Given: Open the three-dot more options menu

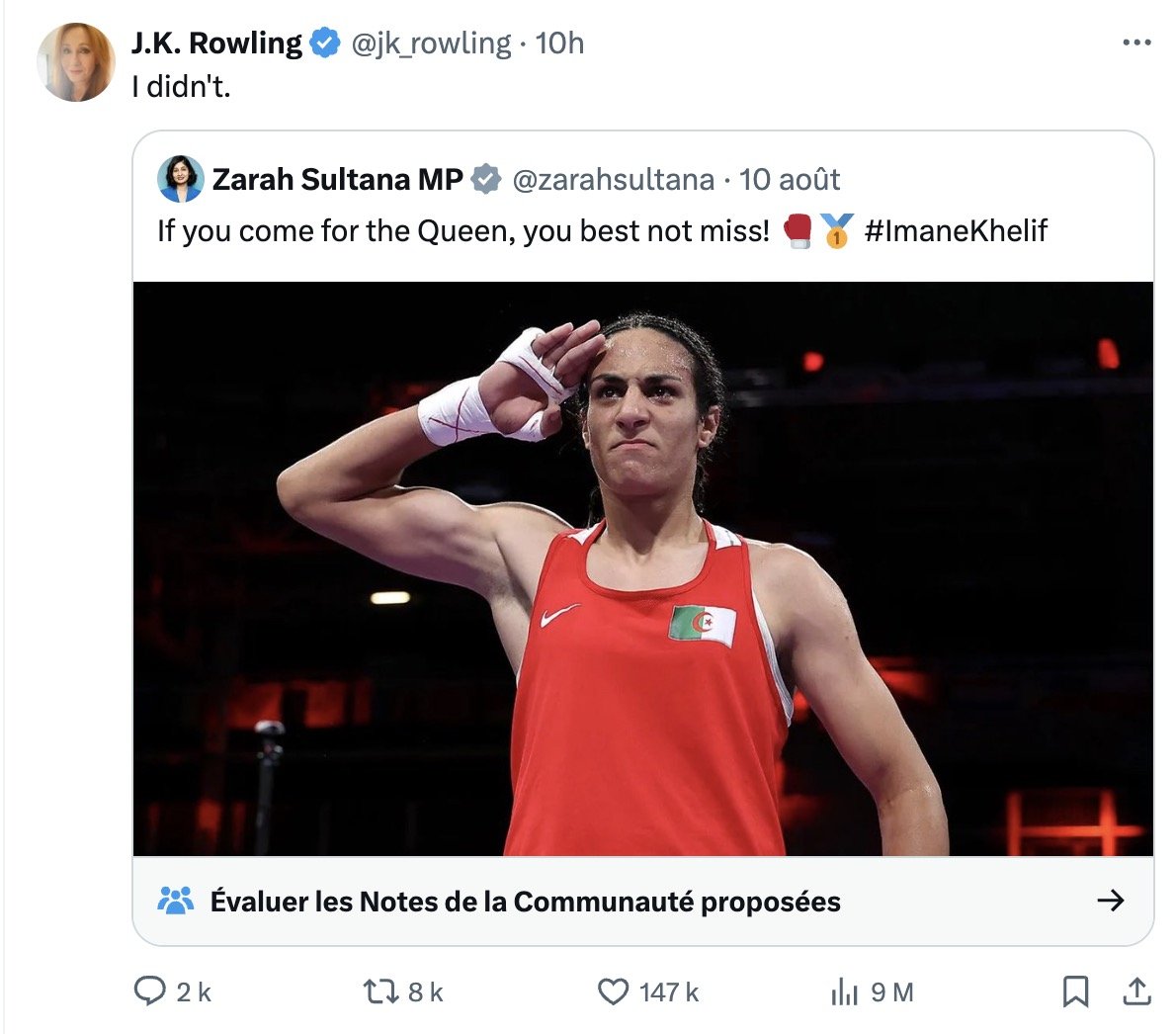Looking at the screenshot, I should (1136, 43).
